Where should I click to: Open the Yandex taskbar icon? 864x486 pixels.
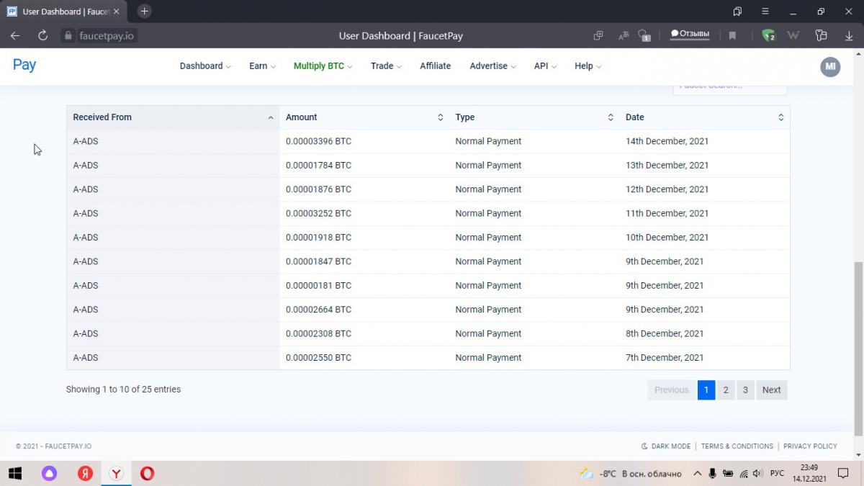tap(85, 474)
